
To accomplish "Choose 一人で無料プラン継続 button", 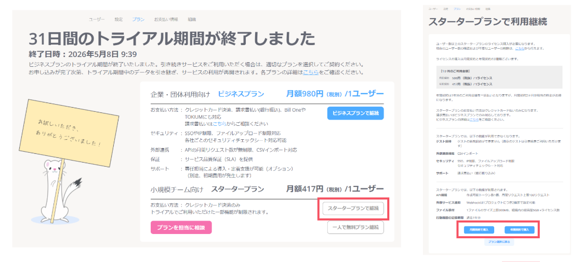I will (355, 227).
